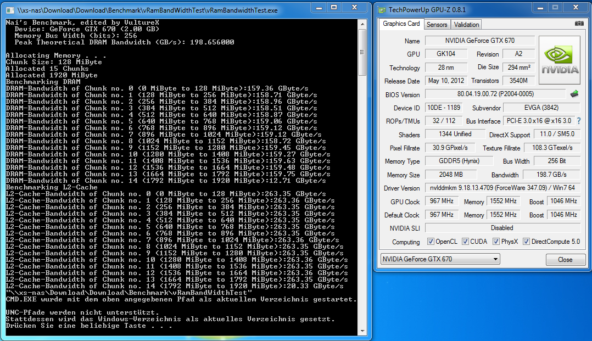The width and height of the screenshot is (592, 341).
Task: Click the Die Size field 294 mm²
Action: point(519,67)
